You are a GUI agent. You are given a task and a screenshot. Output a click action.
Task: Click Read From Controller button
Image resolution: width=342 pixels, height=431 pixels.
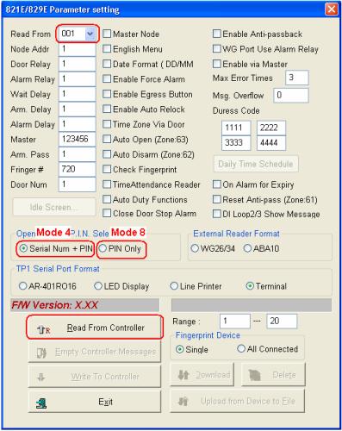pyautogui.click(x=95, y=328)
